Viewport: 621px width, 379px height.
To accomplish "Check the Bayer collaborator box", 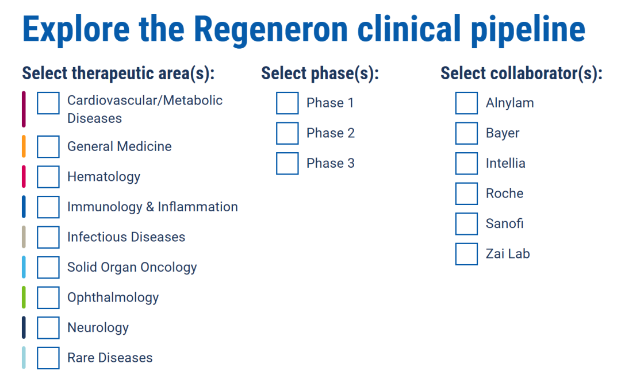I will point(466,133).
